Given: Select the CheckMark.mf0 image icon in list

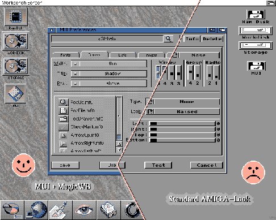Looking at the screenshot, I should (x=63, y=127).
